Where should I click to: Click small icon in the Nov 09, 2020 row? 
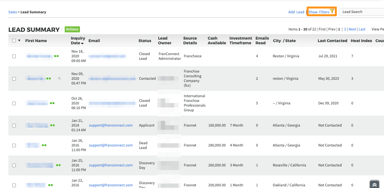[59, 79]
